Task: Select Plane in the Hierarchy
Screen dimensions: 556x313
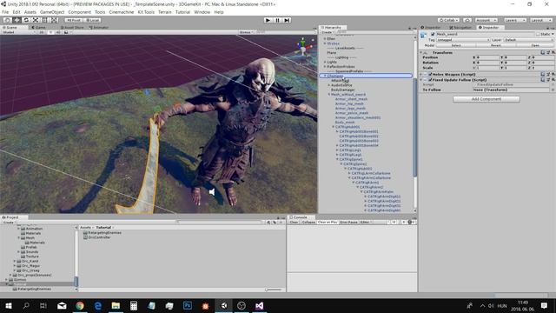Action: (x=332, y=52)
